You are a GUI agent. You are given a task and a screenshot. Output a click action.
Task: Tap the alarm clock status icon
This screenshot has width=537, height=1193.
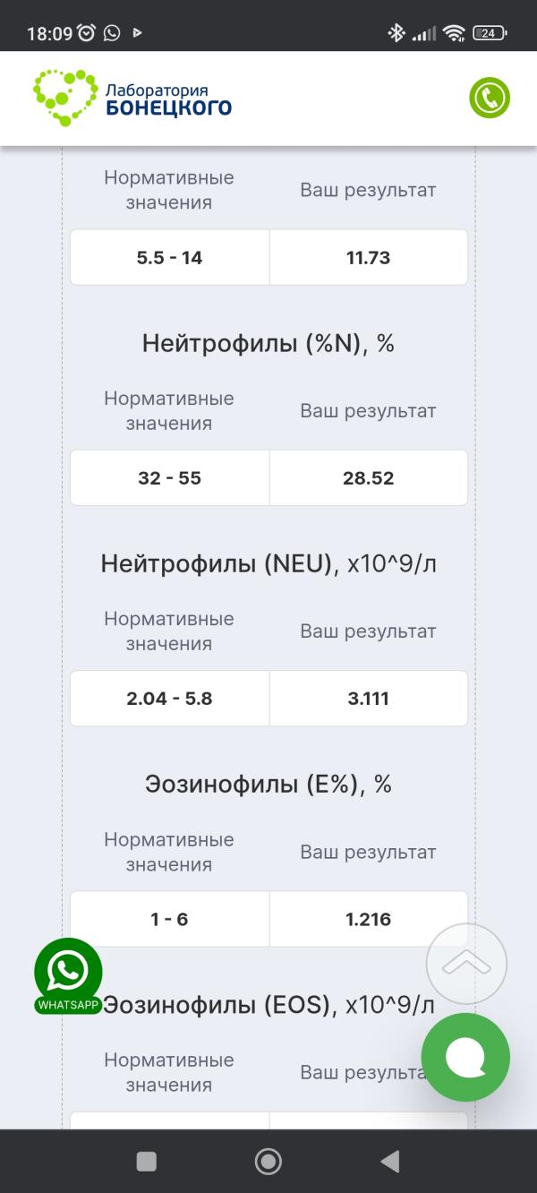click(x=87, y=33)
